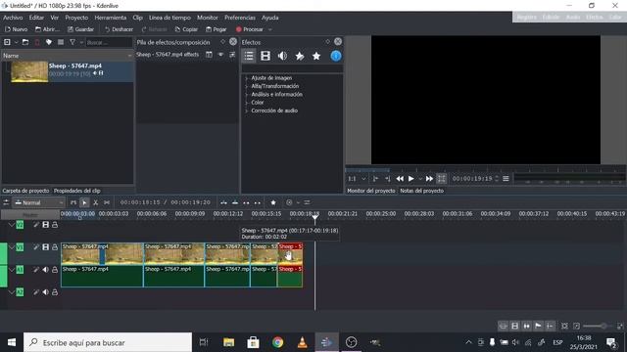The image size is (627, 352).
Task: Sort the bin by the Name column header
Action: pos(68,56)
